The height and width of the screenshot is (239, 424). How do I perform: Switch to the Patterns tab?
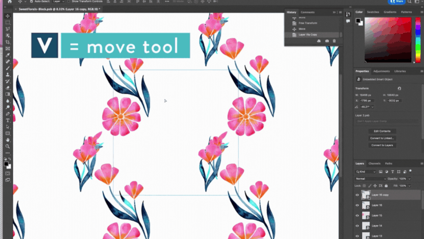pyautogui.click(x=407, y=12)
